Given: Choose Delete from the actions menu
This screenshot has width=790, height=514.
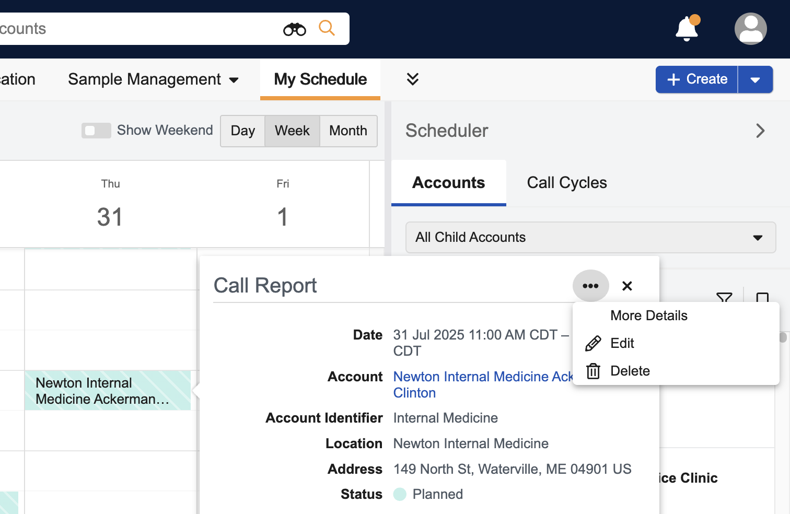Looking at the screenshot, I should 630,371.
